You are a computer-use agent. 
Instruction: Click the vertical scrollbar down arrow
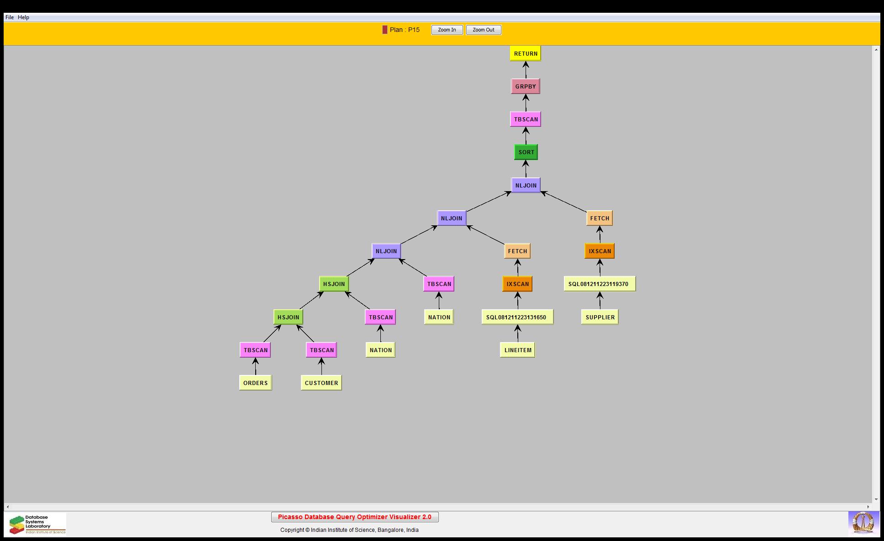876,499
